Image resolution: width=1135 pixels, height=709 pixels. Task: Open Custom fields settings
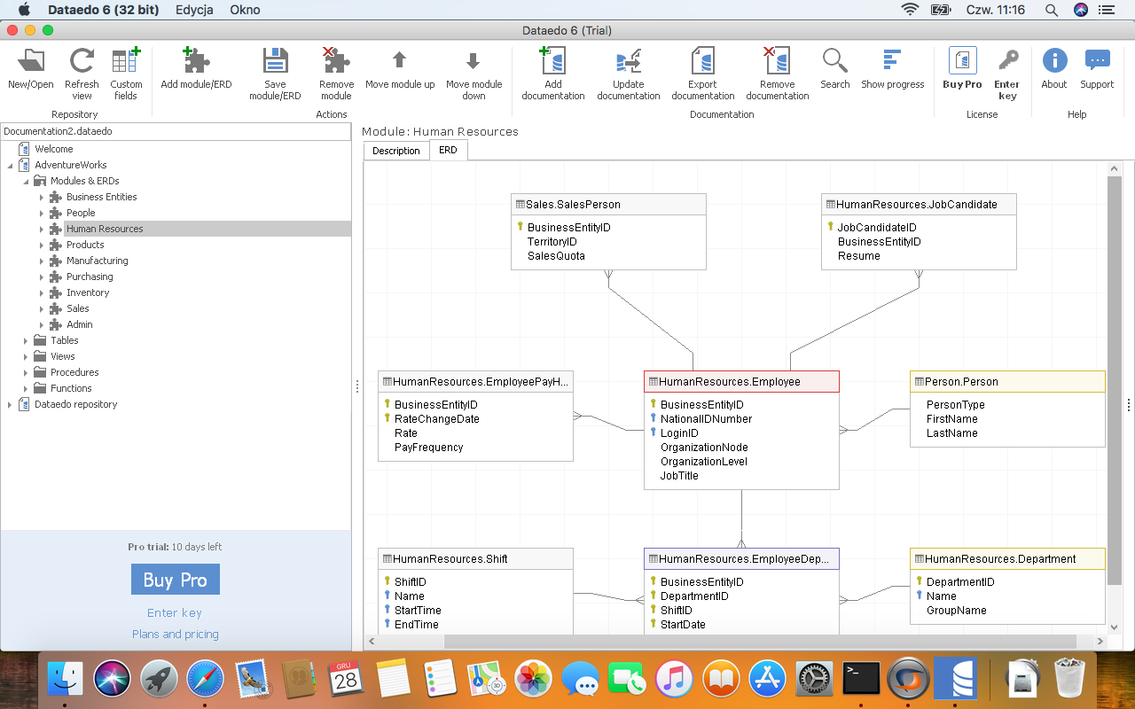pyautogui.click(x=126, y=71)
